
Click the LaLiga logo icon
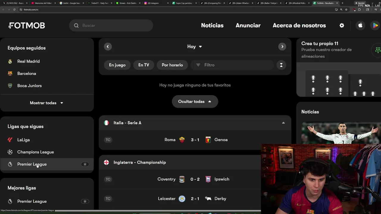point(10,140)
